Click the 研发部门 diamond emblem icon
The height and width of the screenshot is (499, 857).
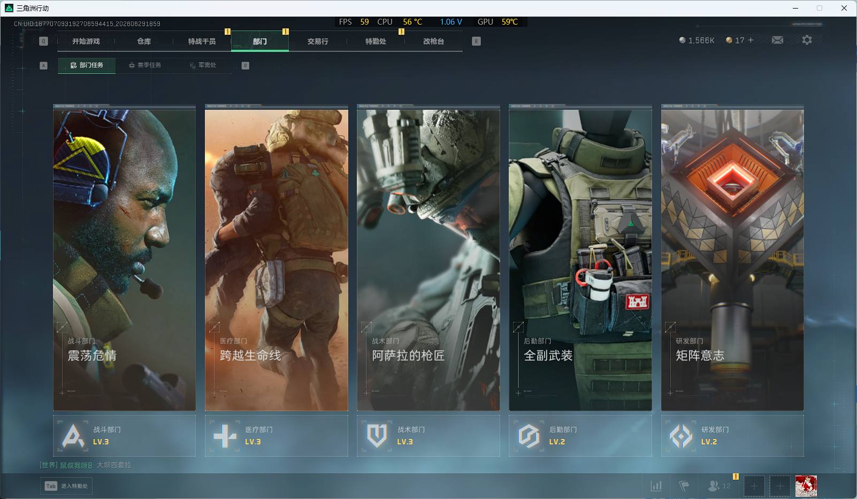click(x=681, y=436)
